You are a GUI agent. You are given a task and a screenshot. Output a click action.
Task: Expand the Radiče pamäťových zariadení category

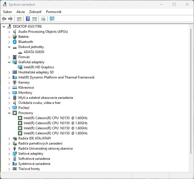(x=9, y=143)
